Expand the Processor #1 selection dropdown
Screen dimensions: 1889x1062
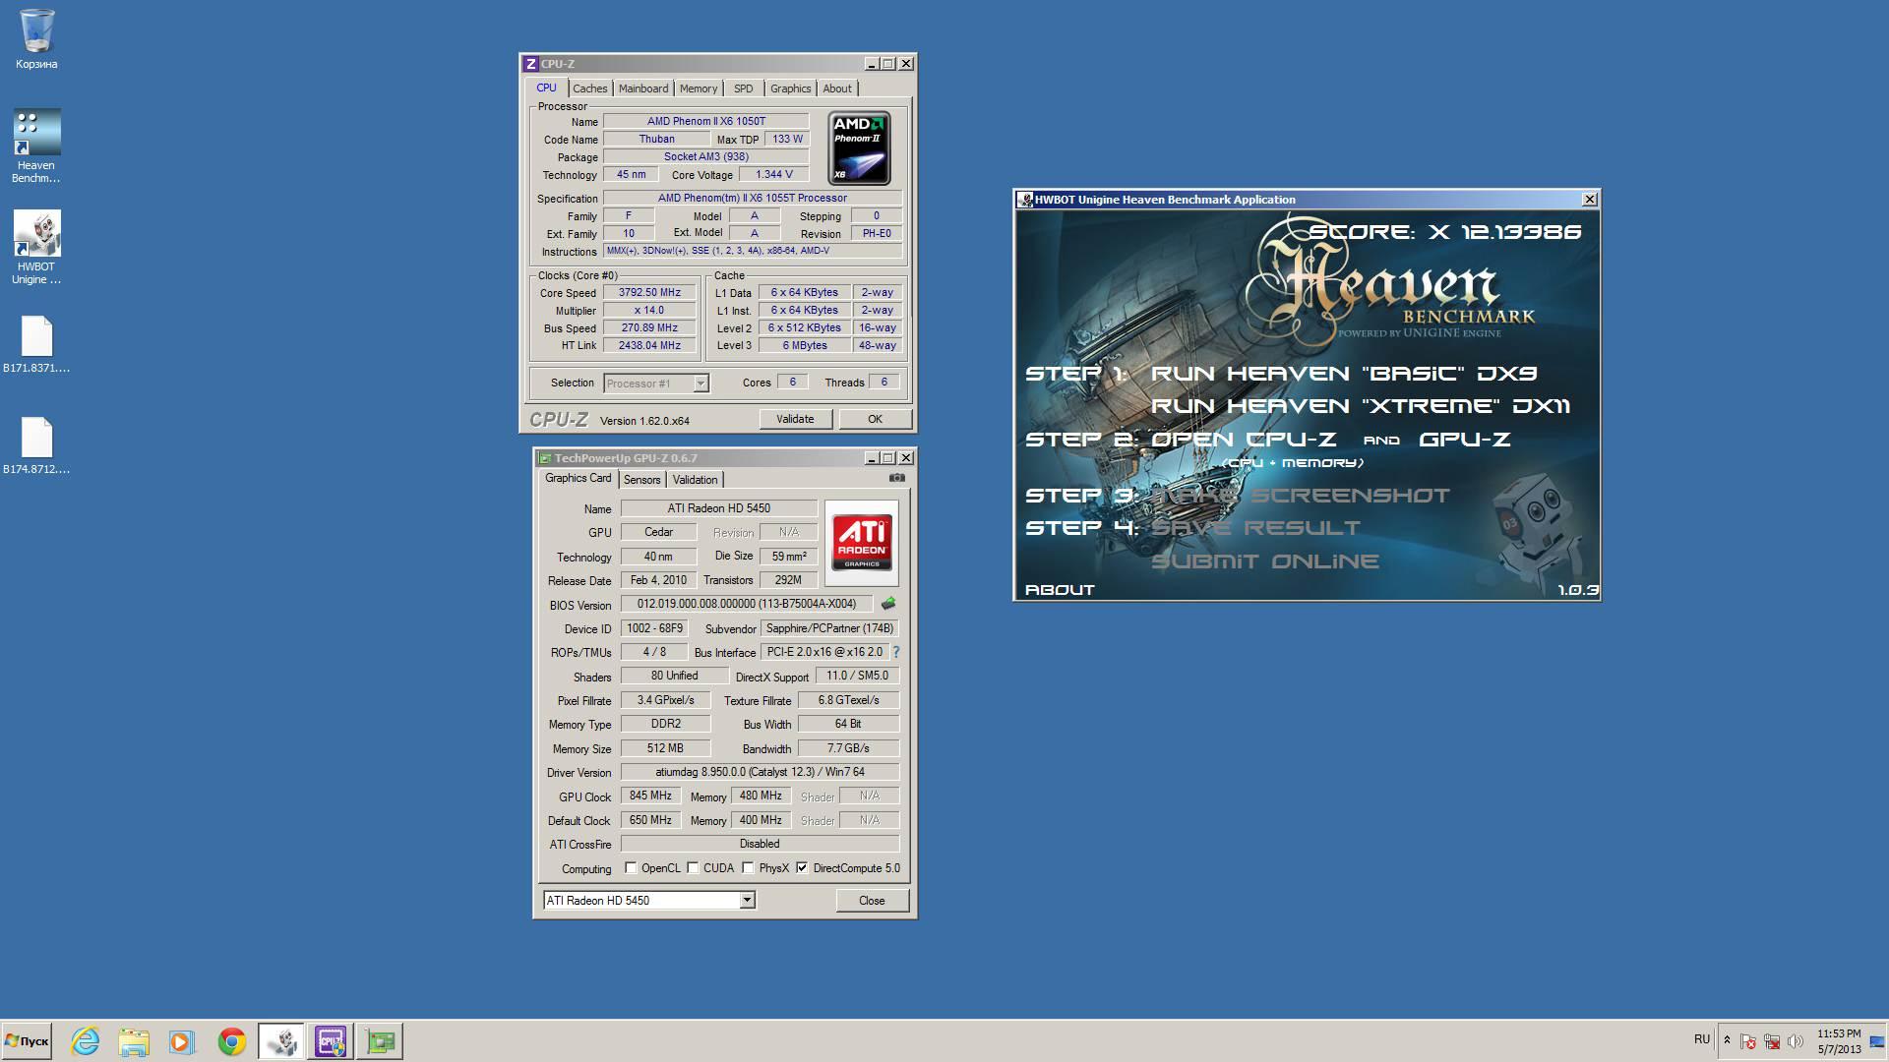coord(701,383)
